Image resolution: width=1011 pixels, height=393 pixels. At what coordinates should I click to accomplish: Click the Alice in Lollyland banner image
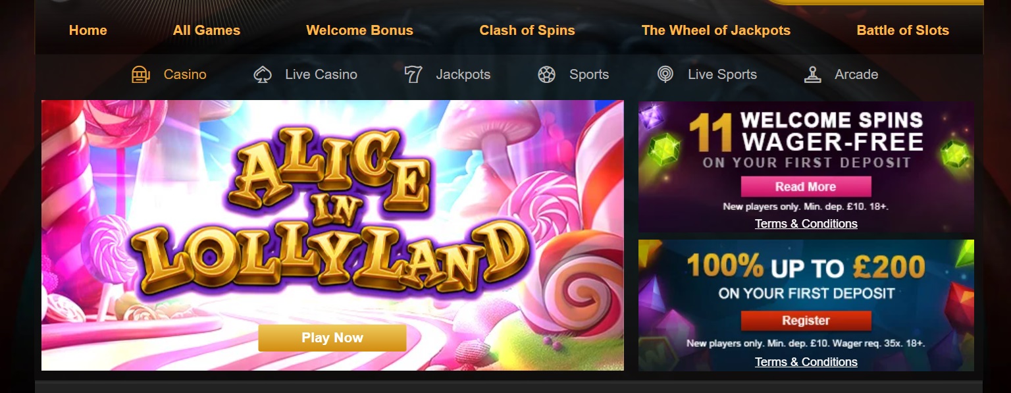tap(332, 235)
